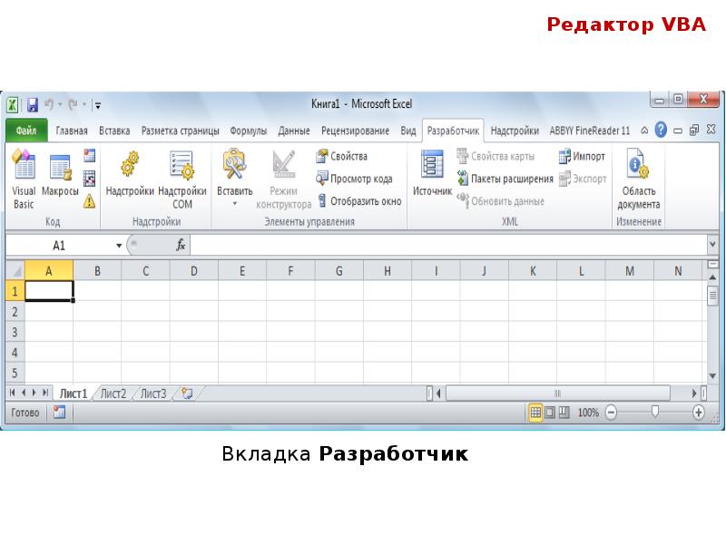Open the Файл menu
Viewport: 726px width, 544px height.
tap(26, 130)
